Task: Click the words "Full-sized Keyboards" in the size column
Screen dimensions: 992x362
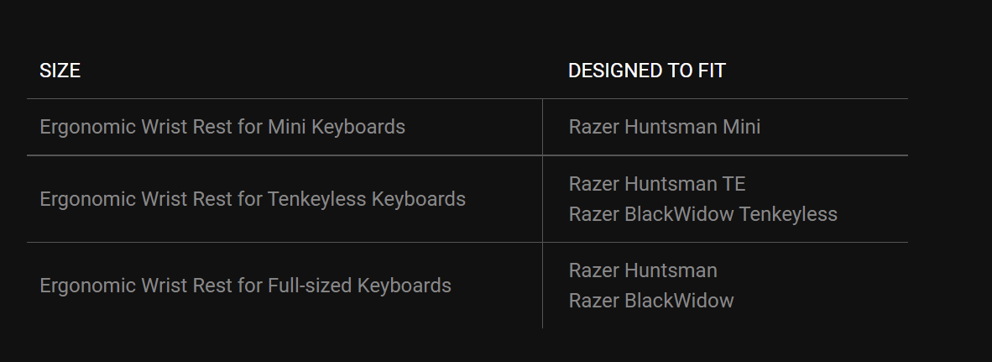Action: pos(359,286)
